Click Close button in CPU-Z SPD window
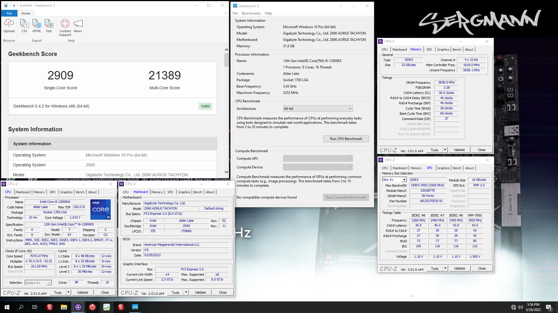558x313 pixels. pyautogui.click(x=482, y=269)
